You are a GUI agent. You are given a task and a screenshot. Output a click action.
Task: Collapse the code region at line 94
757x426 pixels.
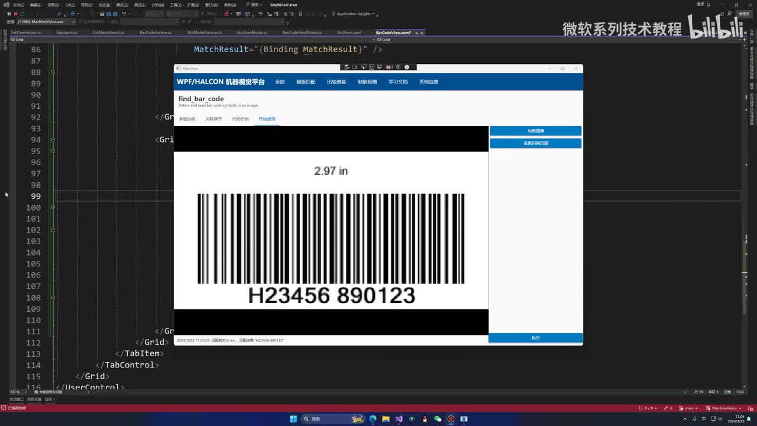[x=53, y=140]
